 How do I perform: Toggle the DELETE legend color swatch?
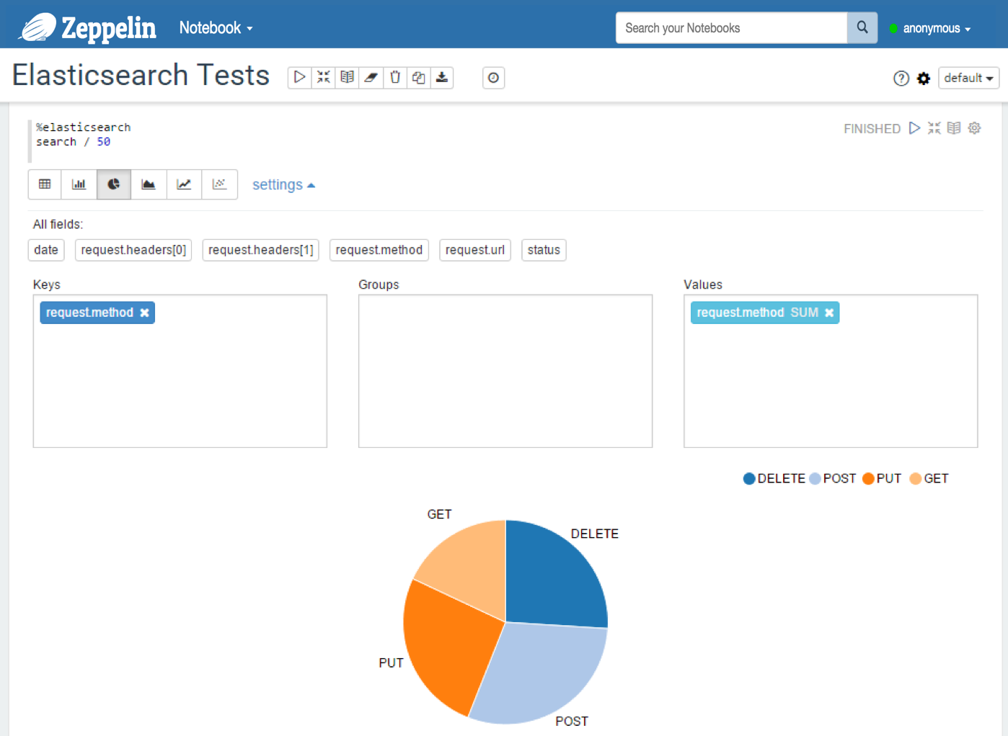coord(749,479)
